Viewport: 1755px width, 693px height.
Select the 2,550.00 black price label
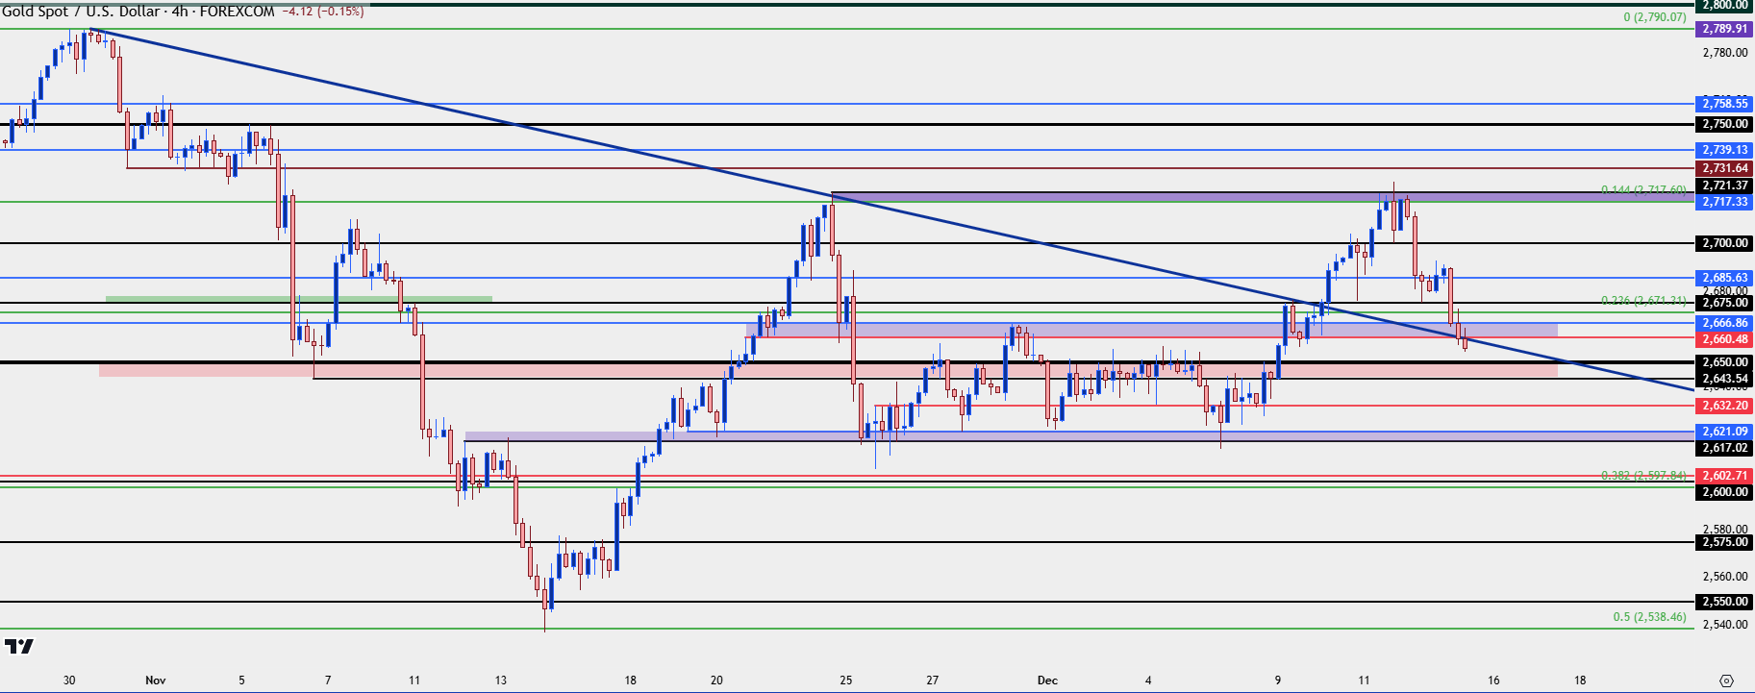pyautogui.click(x=1724, y=602)
